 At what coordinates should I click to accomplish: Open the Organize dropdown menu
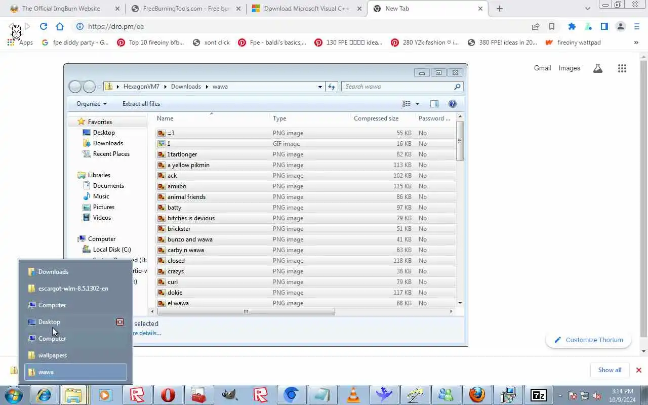pyautogui.click(x=92, y=104)
